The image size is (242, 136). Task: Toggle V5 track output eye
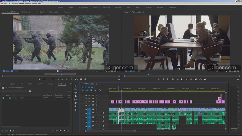(97, 96)
